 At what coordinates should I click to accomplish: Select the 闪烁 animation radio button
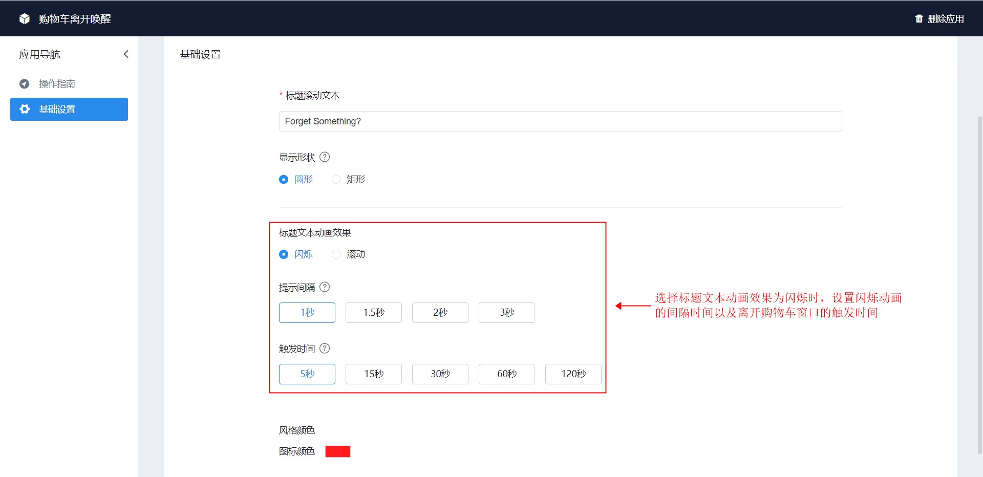(284, 254)
